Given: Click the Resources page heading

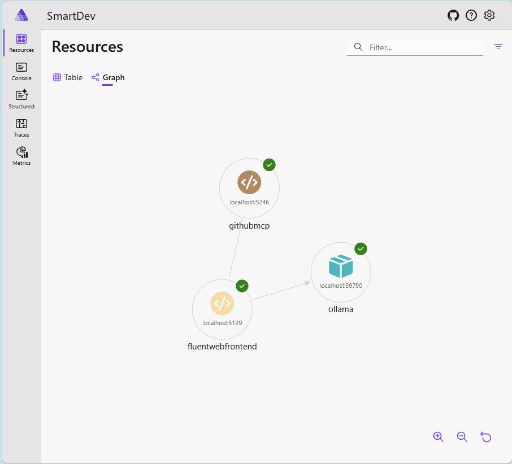Looking at the screenshot, I should (x=87, y=47).
